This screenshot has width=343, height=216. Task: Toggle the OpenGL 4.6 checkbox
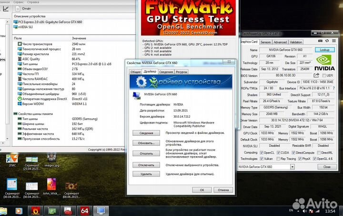click(314, 159)
